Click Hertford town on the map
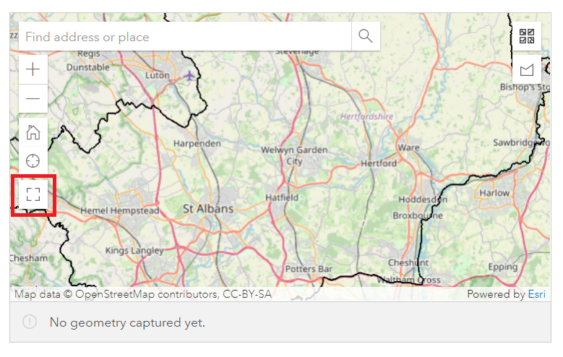 [379, 163]
